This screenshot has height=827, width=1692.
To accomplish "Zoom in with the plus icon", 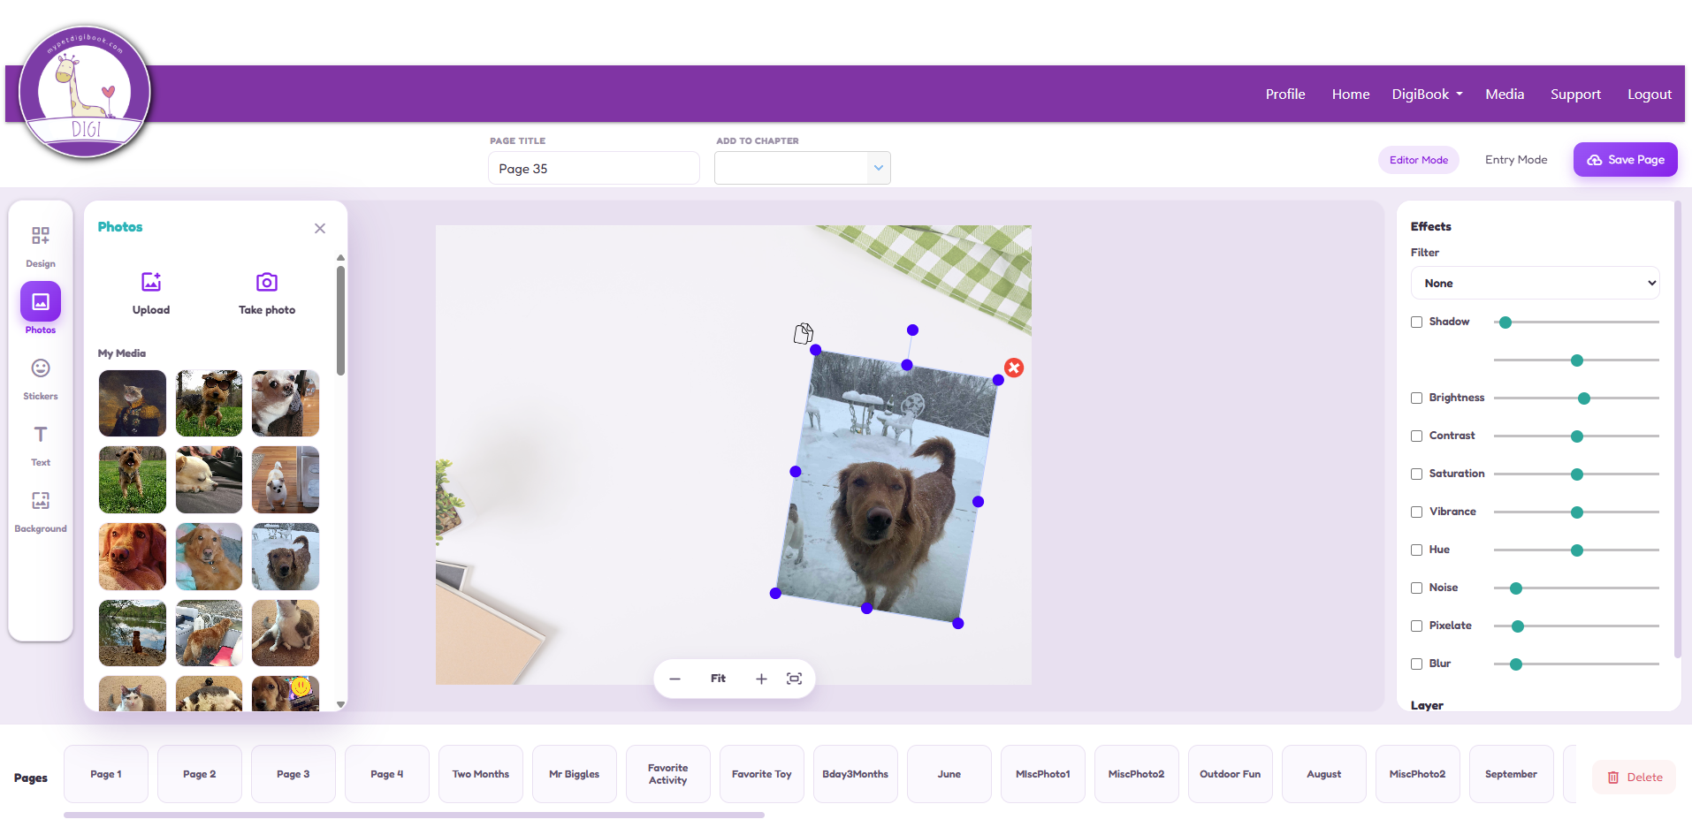I will (x=761, y=679).
